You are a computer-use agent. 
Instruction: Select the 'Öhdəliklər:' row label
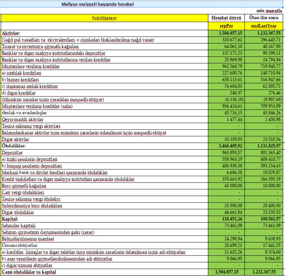tap(14, 146)
